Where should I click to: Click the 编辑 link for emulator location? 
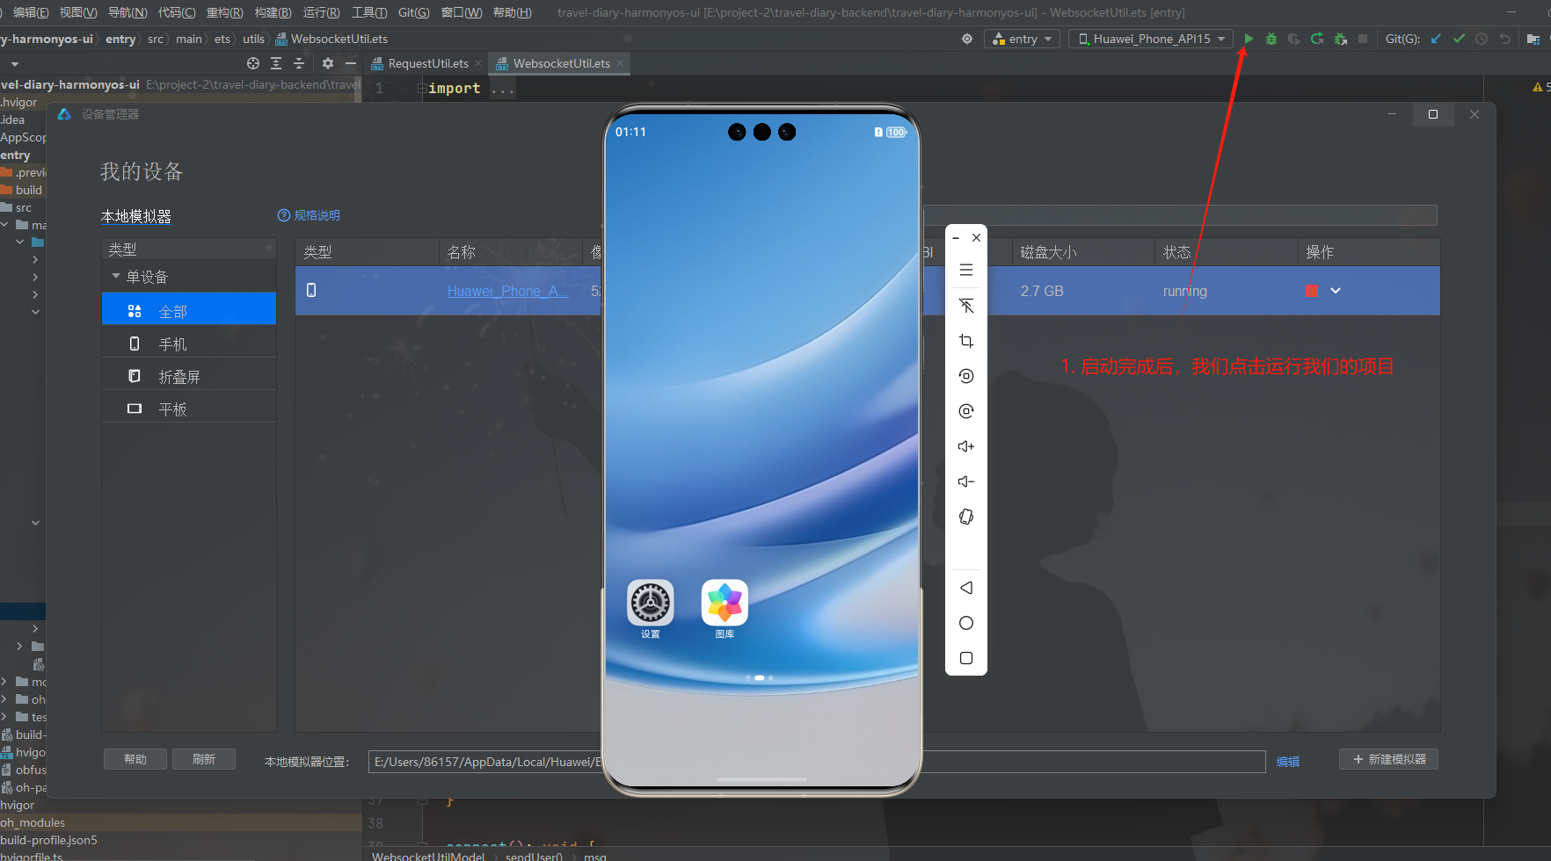pyautogui.click(x=1288, y=762)
